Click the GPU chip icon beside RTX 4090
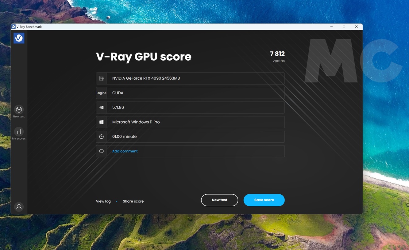The width and height of the screenshot is (409, 250). [102, 78]
